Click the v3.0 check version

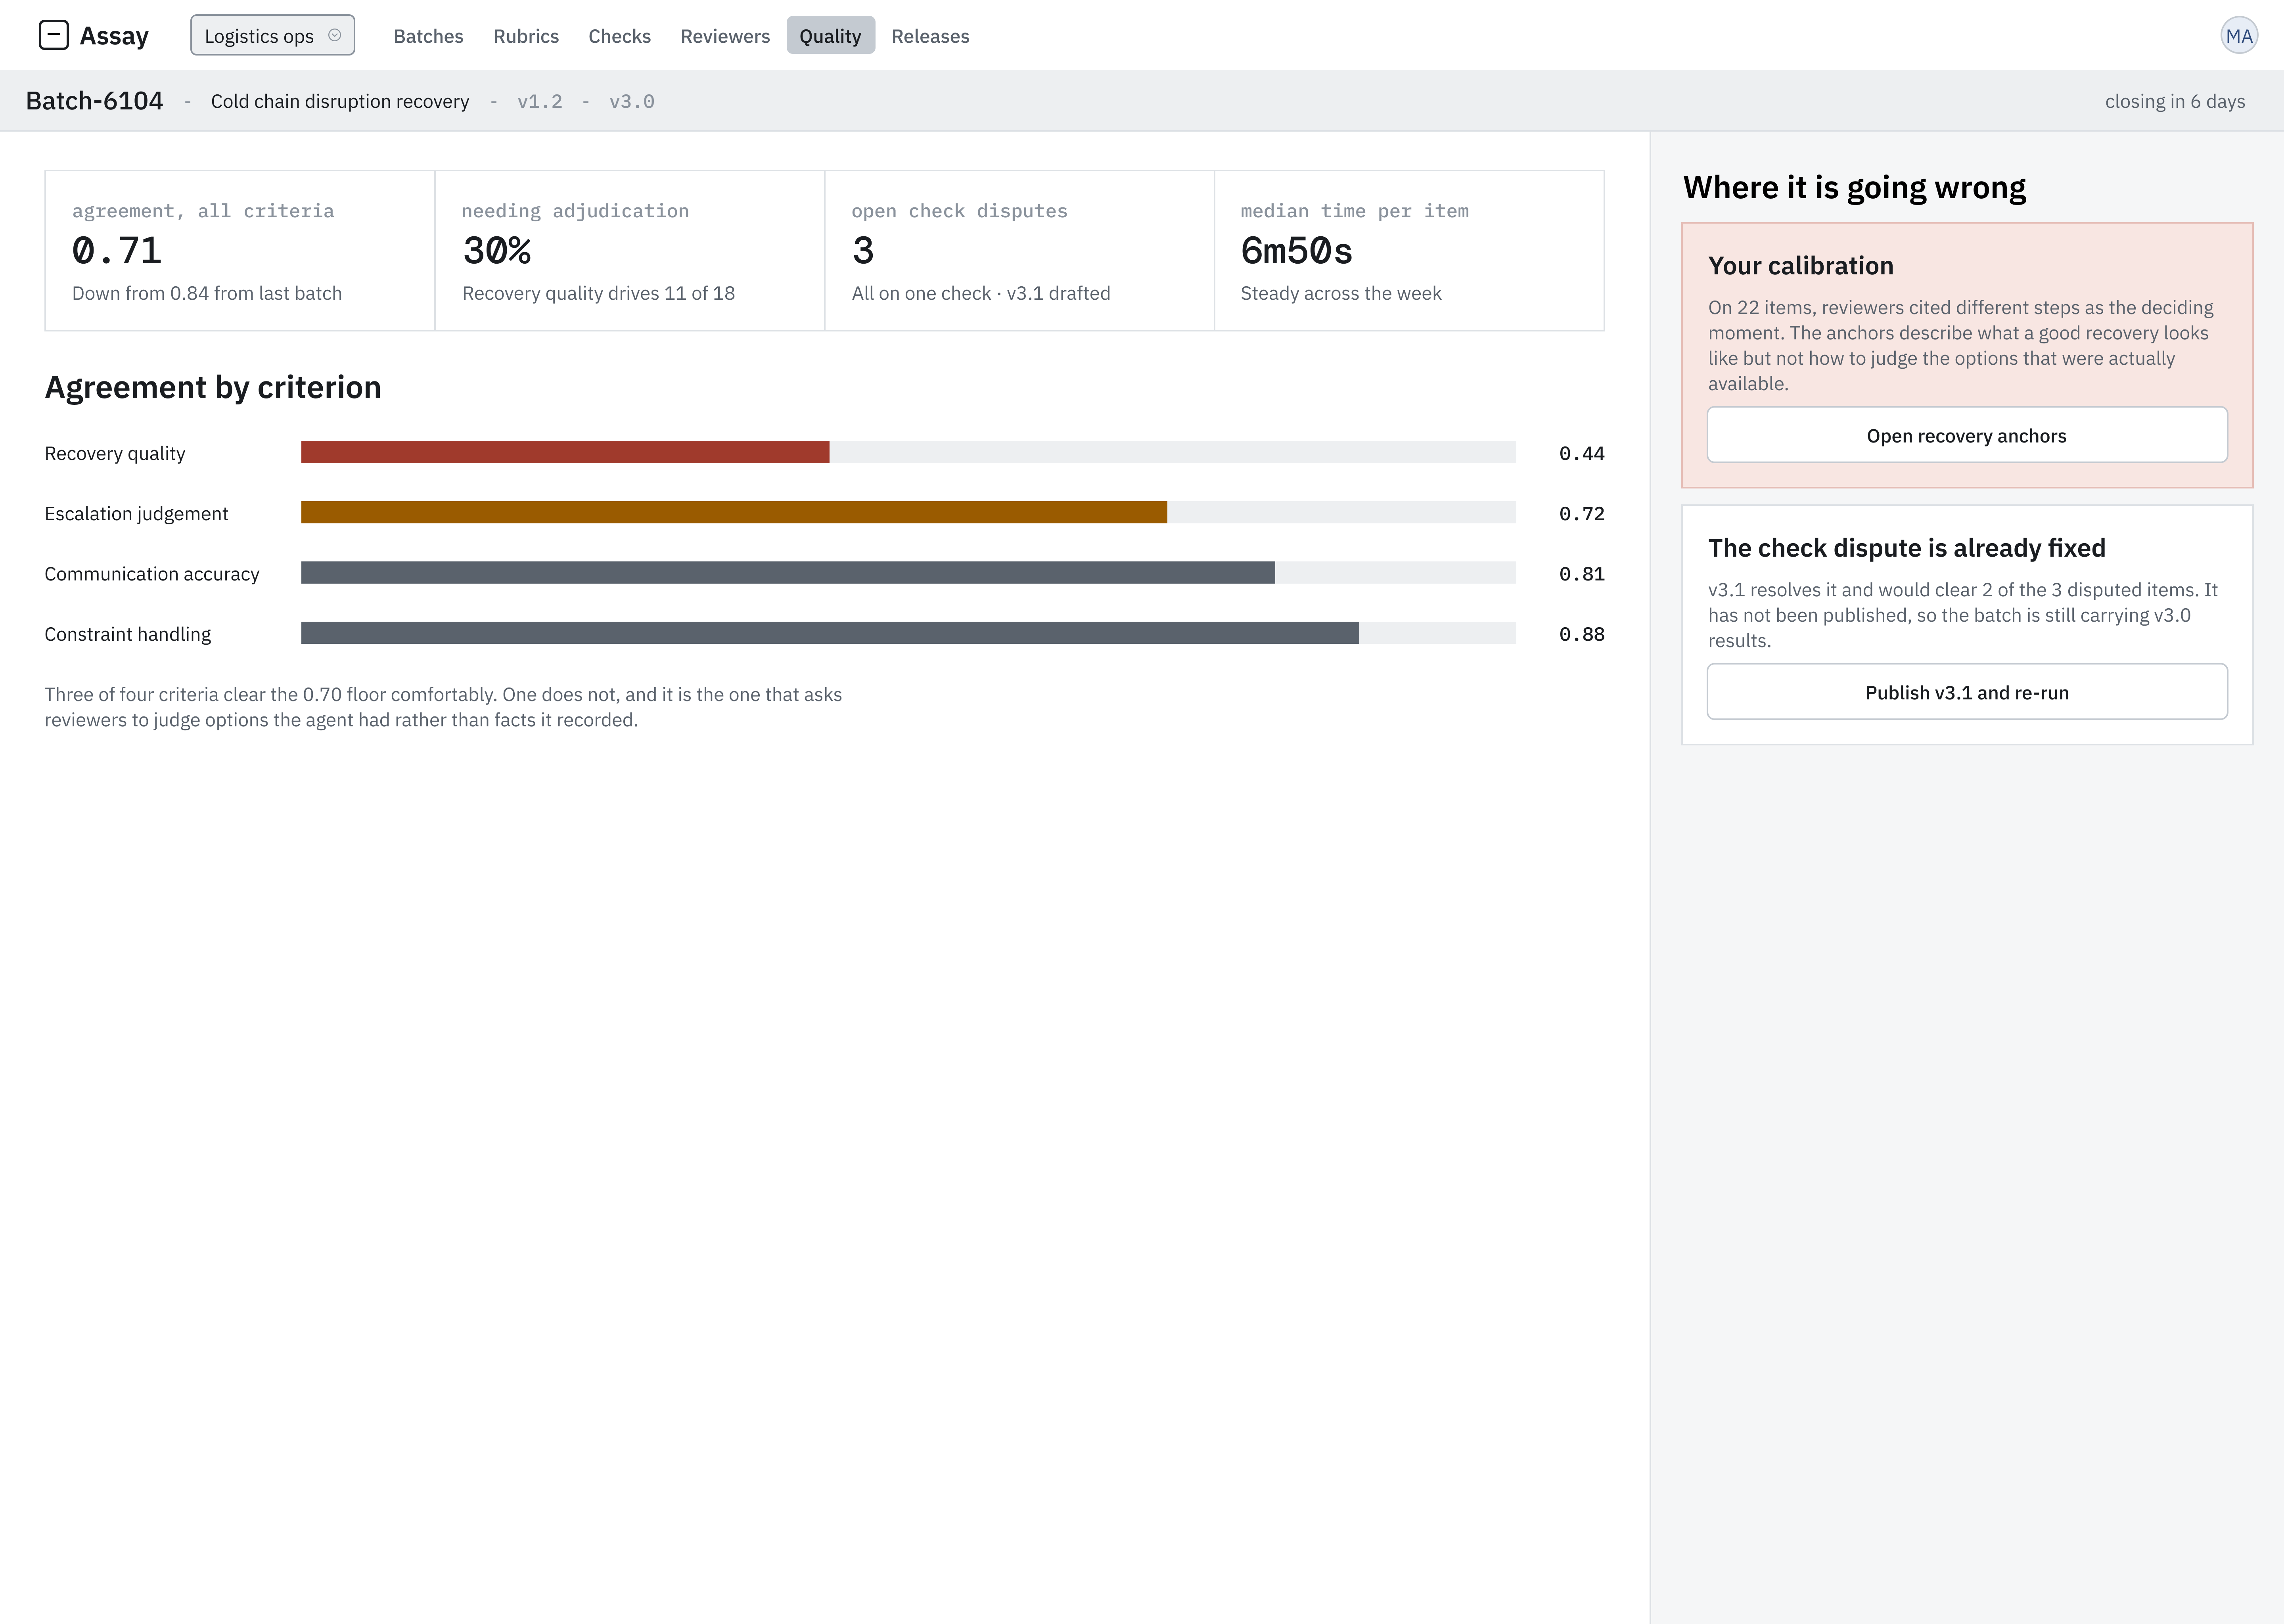632,102
